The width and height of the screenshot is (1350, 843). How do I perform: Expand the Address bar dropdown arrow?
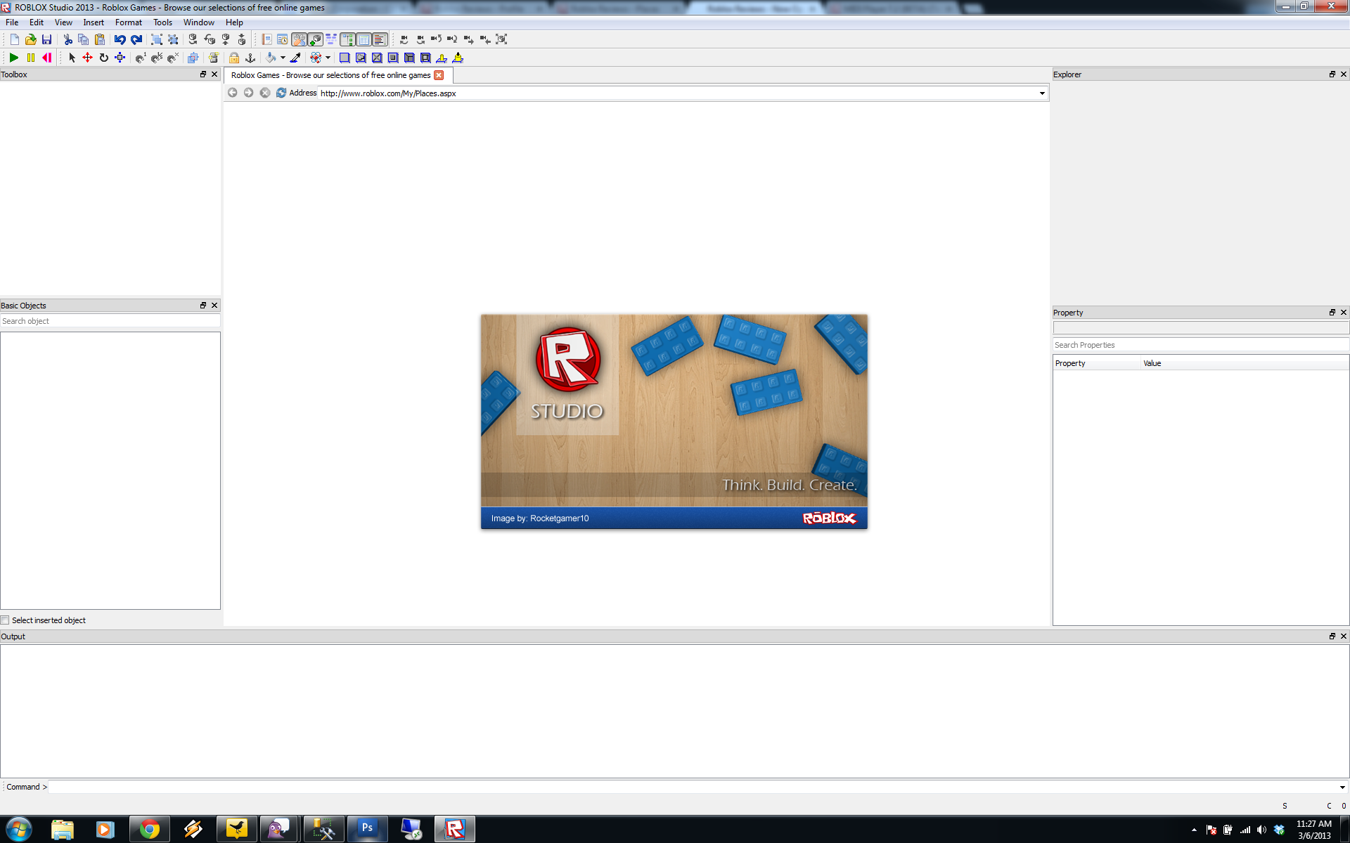(1042, 93)
